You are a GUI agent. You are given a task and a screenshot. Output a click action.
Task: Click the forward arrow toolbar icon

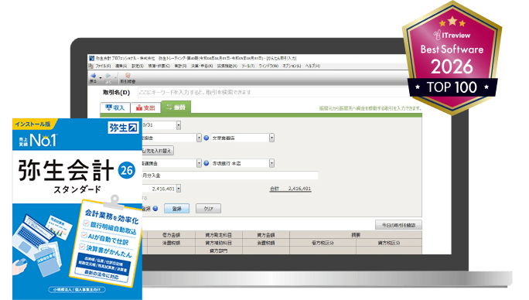pyautogui.click(x=108, y=76)
